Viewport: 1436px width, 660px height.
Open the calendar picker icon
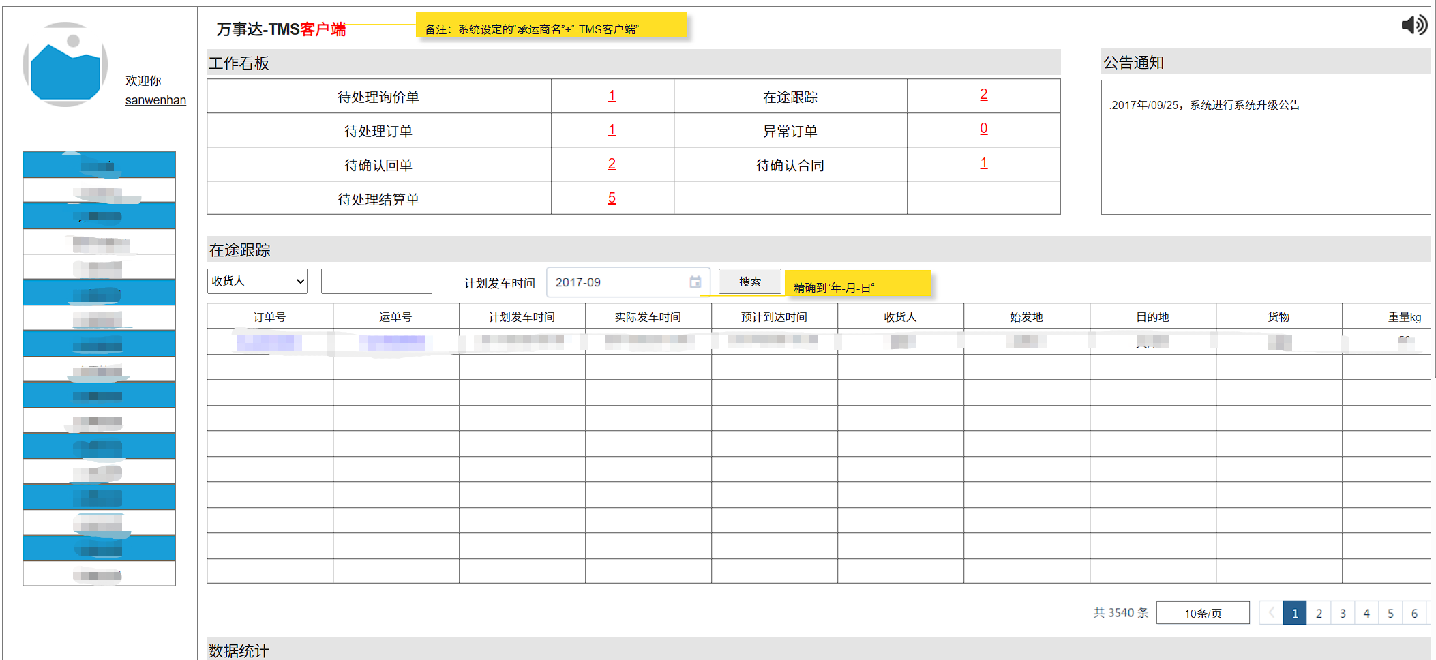(695, 282)
